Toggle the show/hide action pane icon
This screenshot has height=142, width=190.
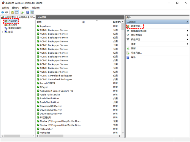point(32,12)
